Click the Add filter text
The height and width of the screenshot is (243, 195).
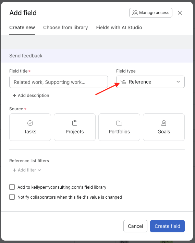[x=27, y=170]
